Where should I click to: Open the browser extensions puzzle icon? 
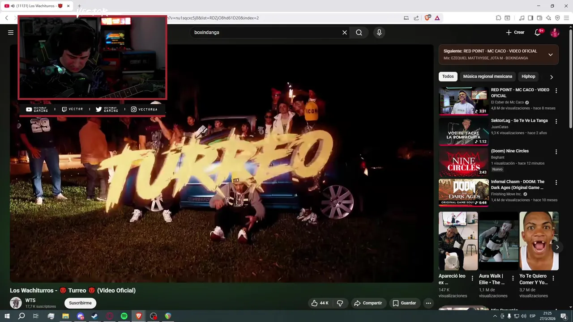click(498, 18)
